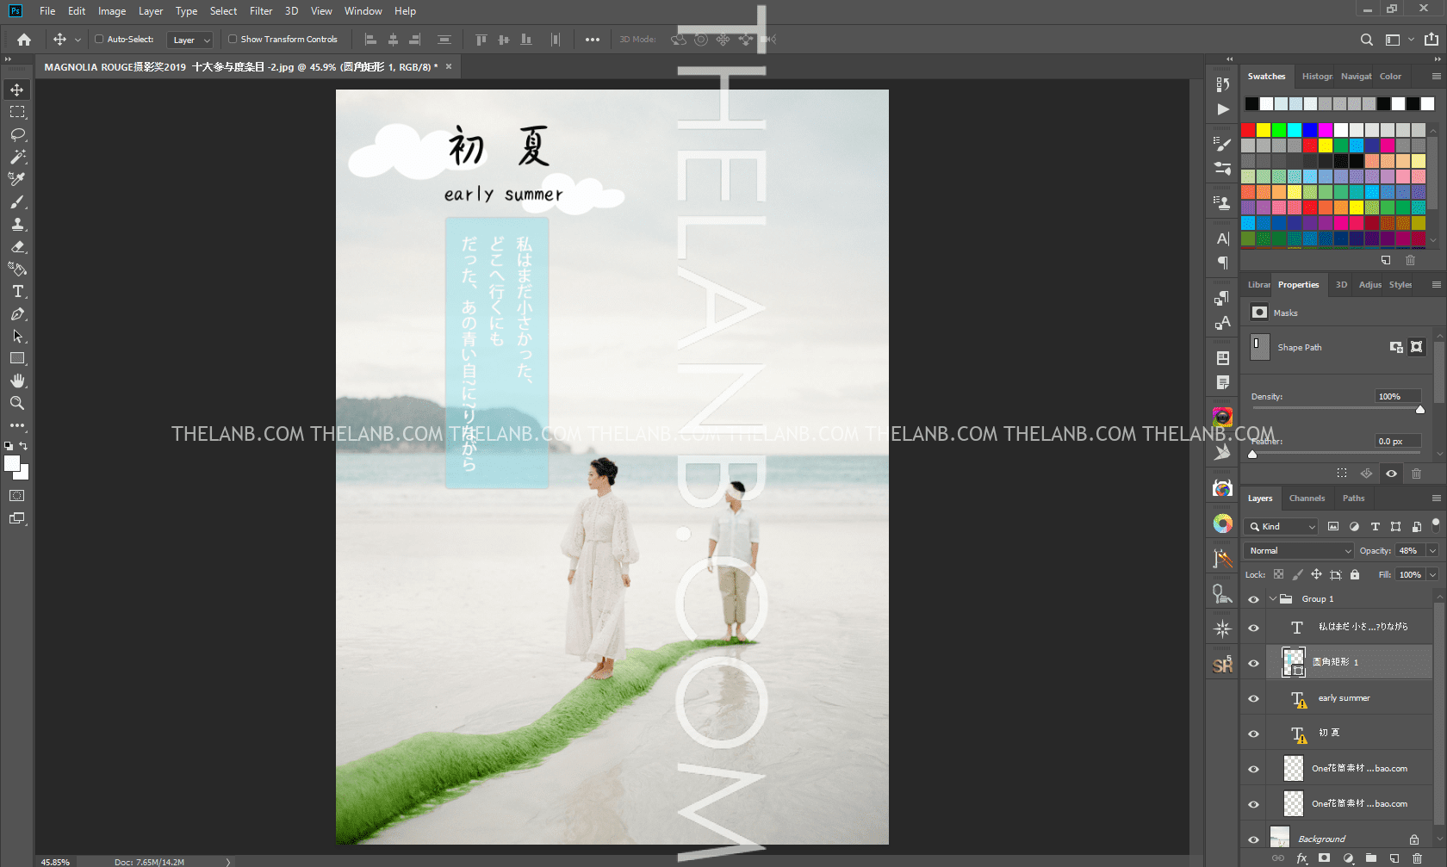Click the search icon in options bar
Image resolution: width=1447 pixels, height=867 pixels.
point(1366,40)
